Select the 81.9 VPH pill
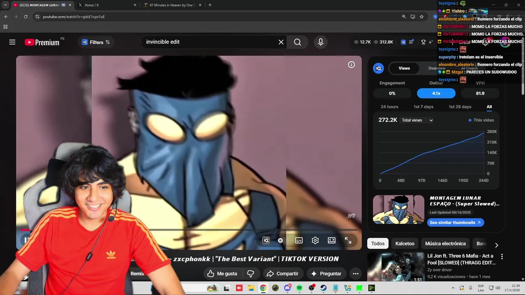This screenshot has width=525, height=295. [480, 93]
